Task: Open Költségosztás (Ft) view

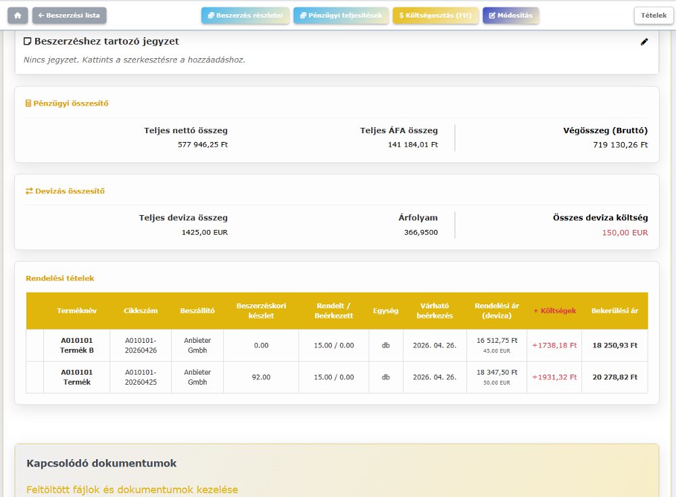Action: click(435, 16)
